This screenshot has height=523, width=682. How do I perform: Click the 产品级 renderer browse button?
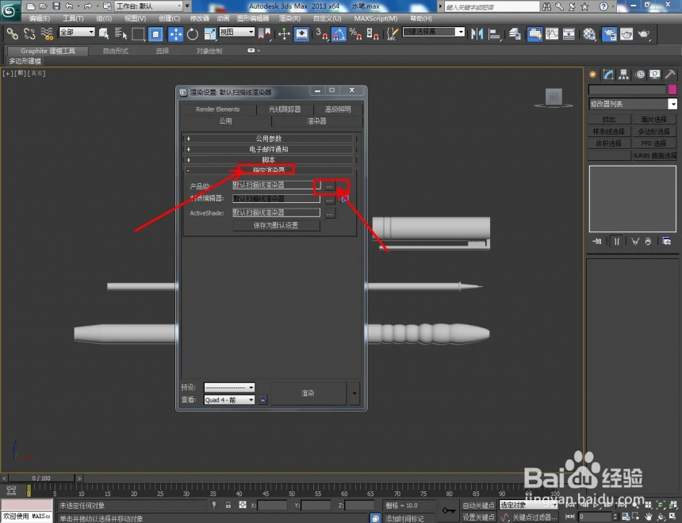pyautogui.click(x=330, y=186)
